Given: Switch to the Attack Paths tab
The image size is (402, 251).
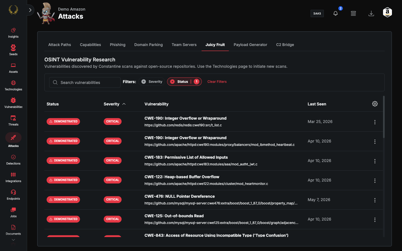Looking at the screenshot, I should [60, 45].
